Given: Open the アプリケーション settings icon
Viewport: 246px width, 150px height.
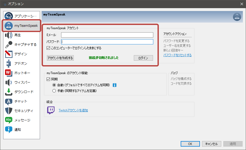Looking at the screenshot, I should pos(9,16).
